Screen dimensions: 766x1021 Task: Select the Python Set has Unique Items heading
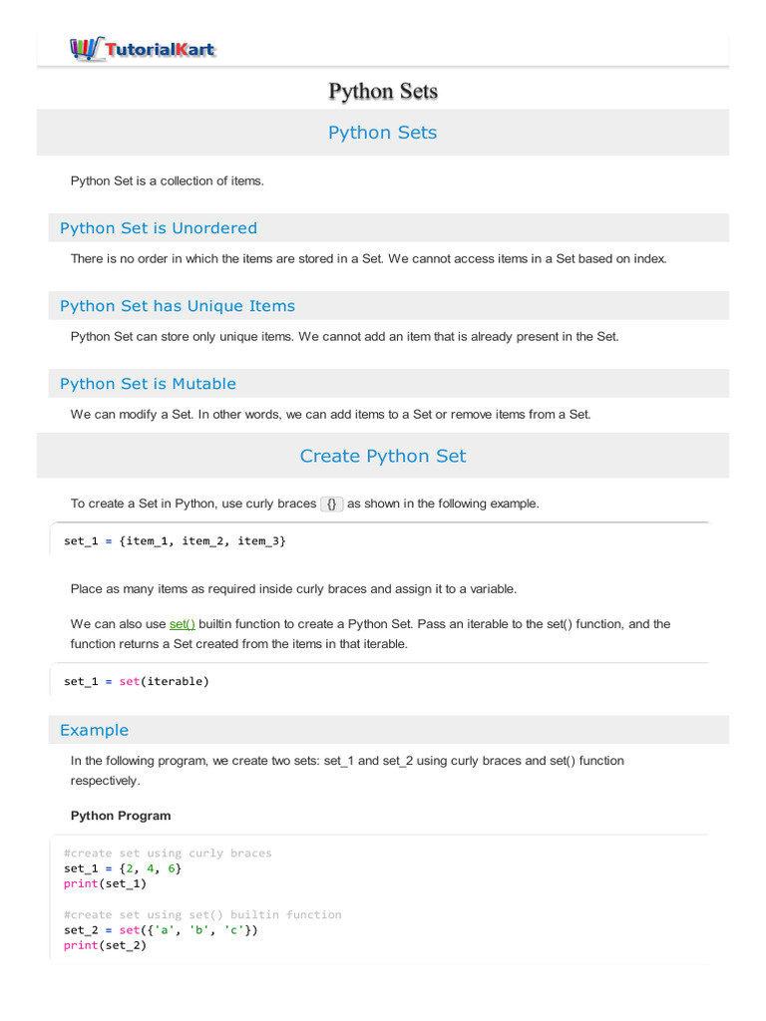pos(178,306)
